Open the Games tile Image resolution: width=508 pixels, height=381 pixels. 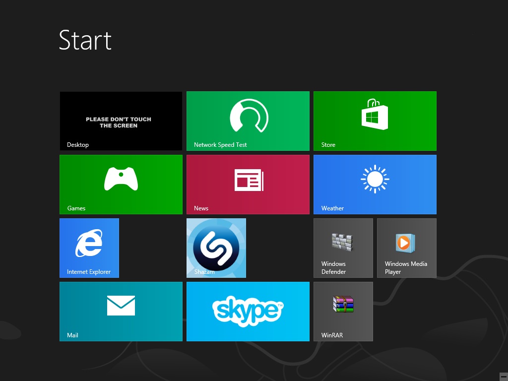pos(121,185)
